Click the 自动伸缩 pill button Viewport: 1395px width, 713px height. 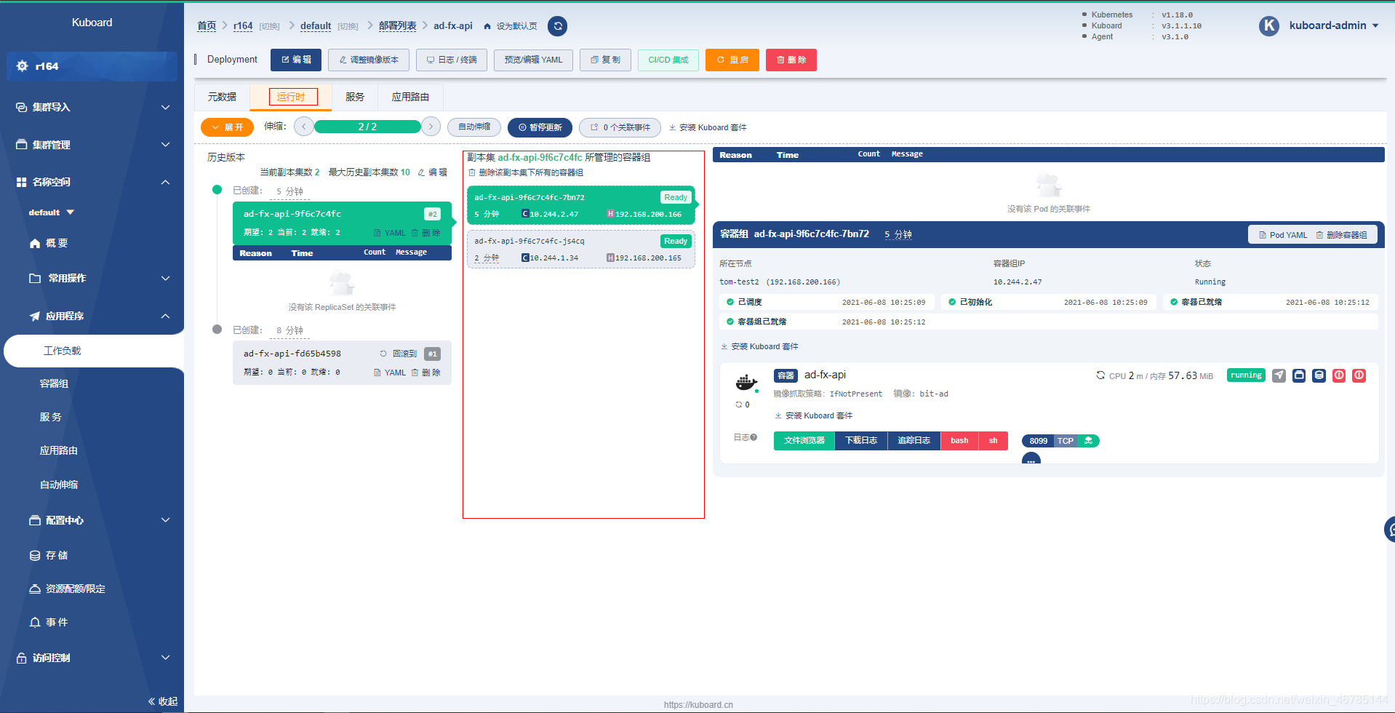tap(474, 127)
